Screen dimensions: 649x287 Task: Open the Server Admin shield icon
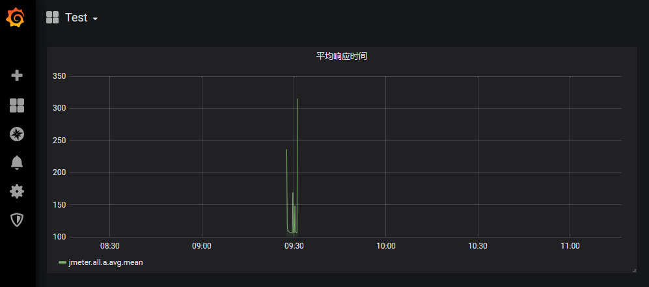point(17,220)
